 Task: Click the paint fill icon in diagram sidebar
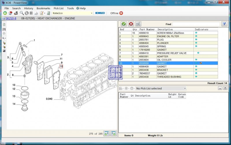click(4, 47)
